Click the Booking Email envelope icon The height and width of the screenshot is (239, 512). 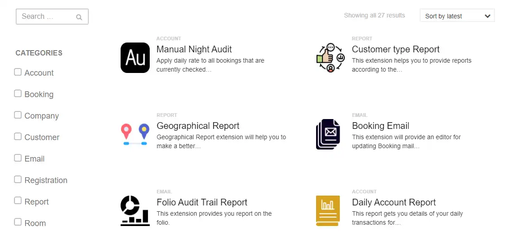328,134
